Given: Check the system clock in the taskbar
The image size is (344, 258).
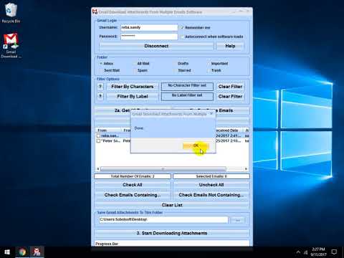Looking at the screenshot, I should tap(319, 252).
